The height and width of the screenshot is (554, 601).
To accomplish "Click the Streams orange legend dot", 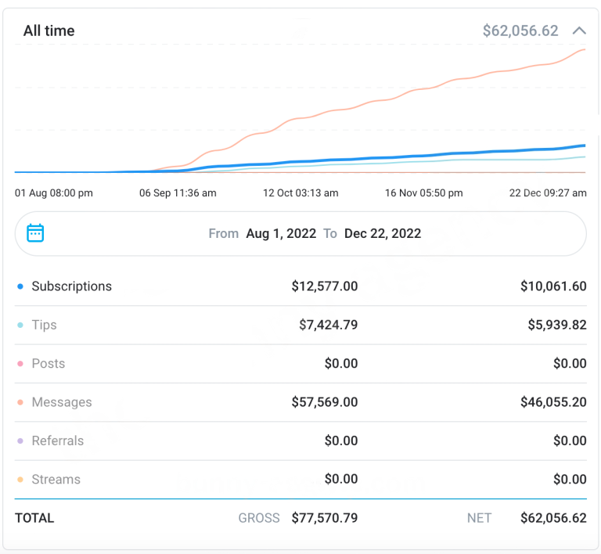I will (20, 480).
